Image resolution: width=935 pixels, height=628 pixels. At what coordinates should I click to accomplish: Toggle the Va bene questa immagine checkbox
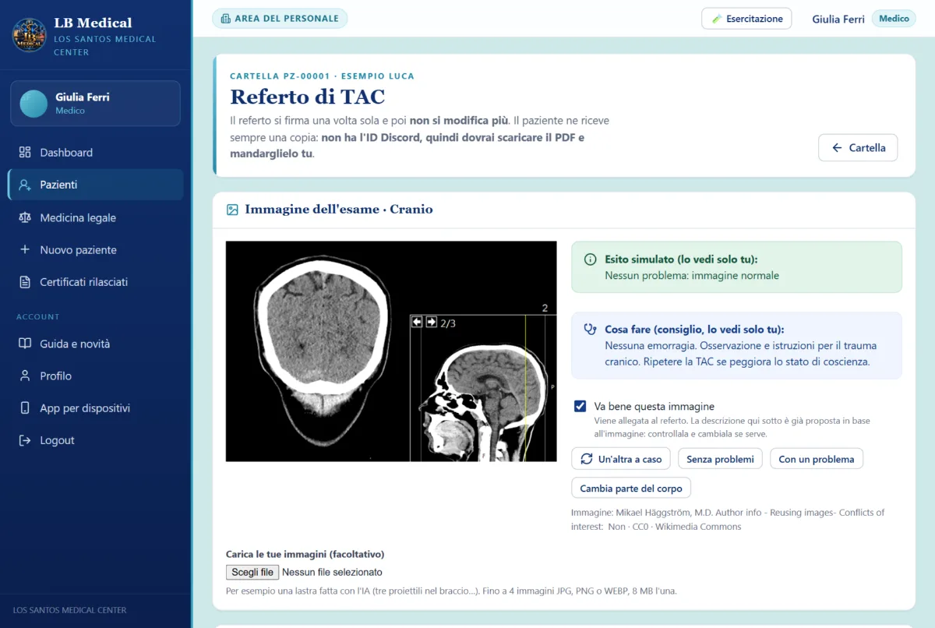(x=580, y=406)
